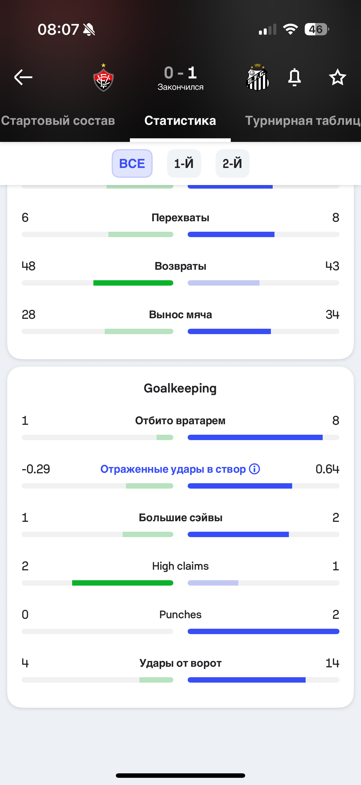This screenshot has height=785, width=361.
Task: Tap the Punches blue stat bar
Action: click(x=263, y=631)
